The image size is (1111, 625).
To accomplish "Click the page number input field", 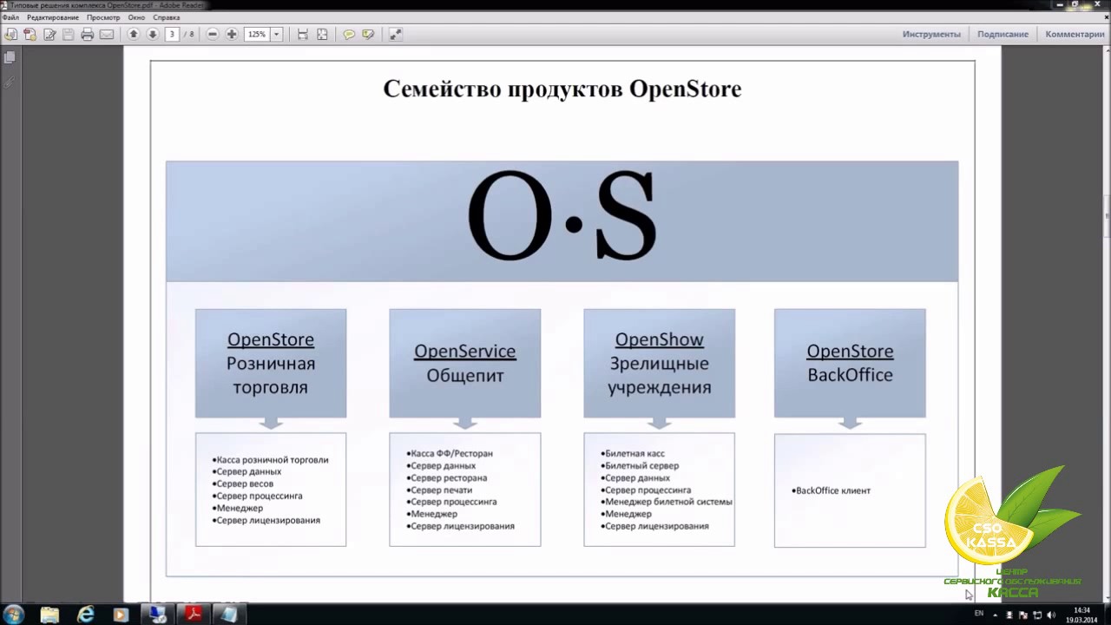I will (x=172, y=35).
